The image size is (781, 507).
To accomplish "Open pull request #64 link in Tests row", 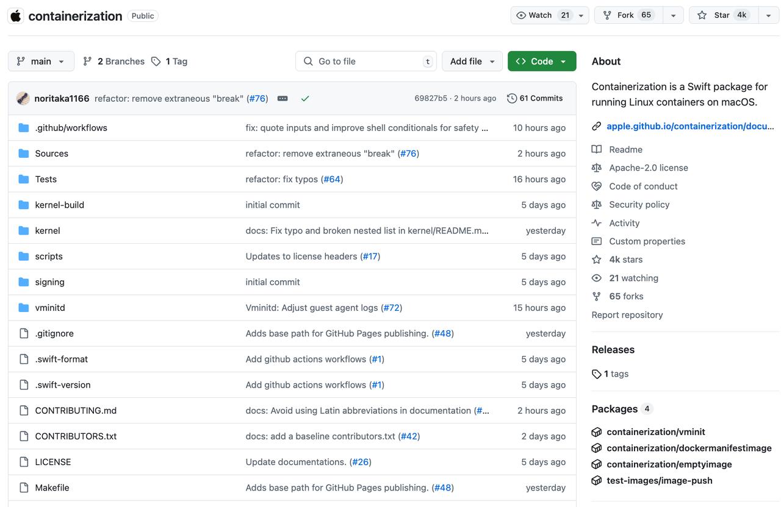I will click(x=332, y=179).
